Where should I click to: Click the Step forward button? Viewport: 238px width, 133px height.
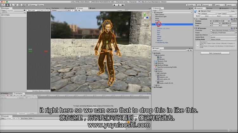coord(123,5)
